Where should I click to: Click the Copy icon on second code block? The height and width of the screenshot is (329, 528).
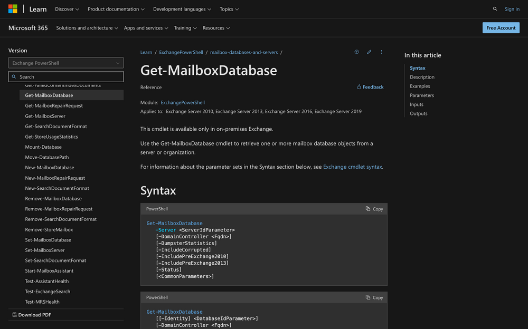(x=374, y=297)
